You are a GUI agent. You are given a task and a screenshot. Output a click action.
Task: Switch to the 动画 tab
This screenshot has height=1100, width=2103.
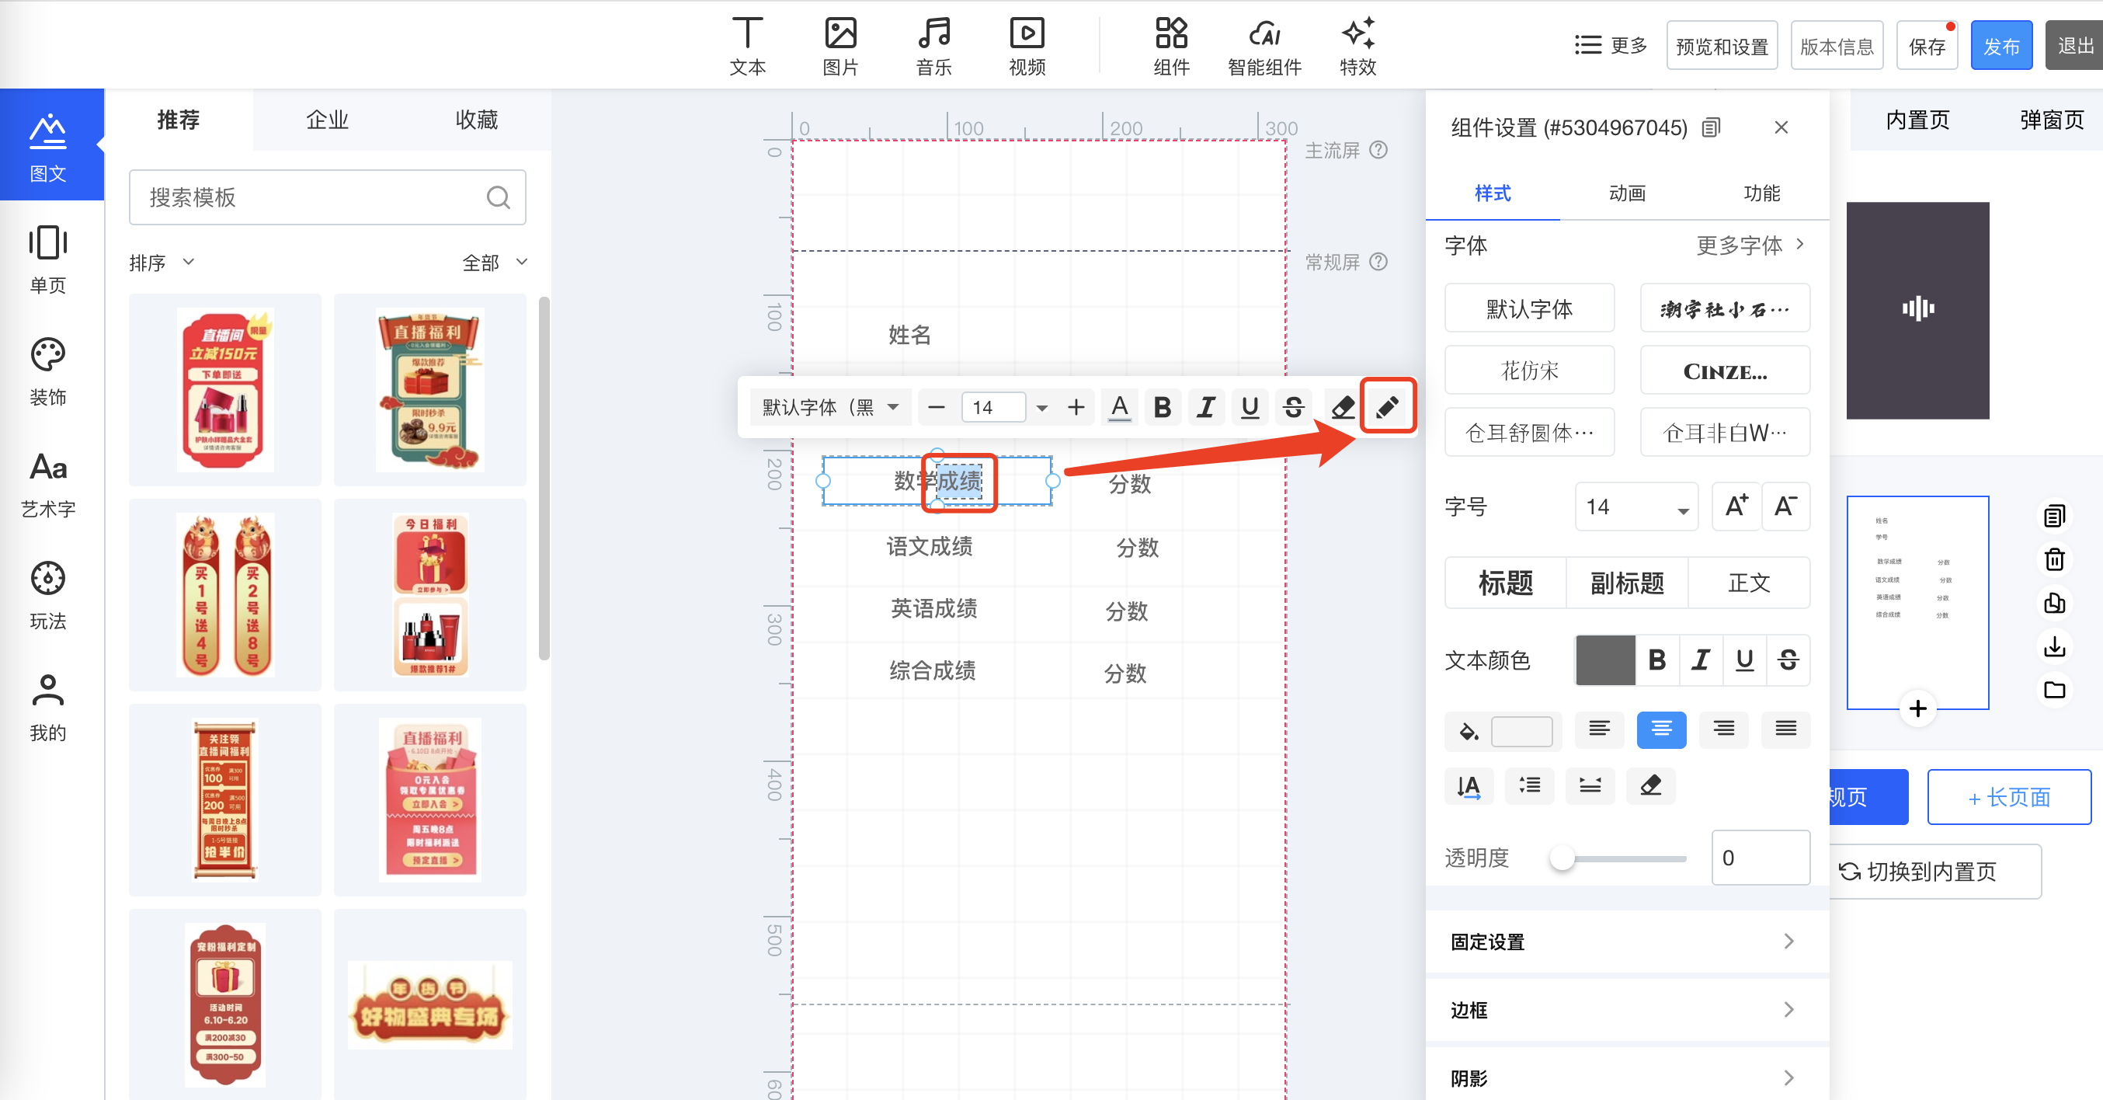[1626, 193]
